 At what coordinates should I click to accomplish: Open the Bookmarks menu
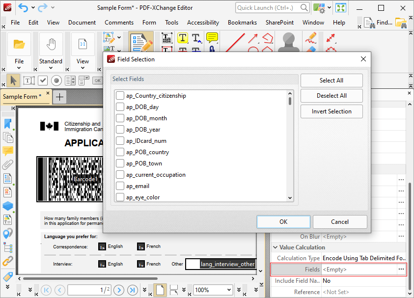coord(242,23)
